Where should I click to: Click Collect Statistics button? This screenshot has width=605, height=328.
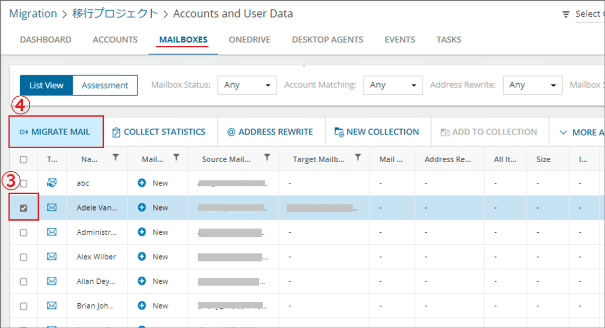coord(159,132)
